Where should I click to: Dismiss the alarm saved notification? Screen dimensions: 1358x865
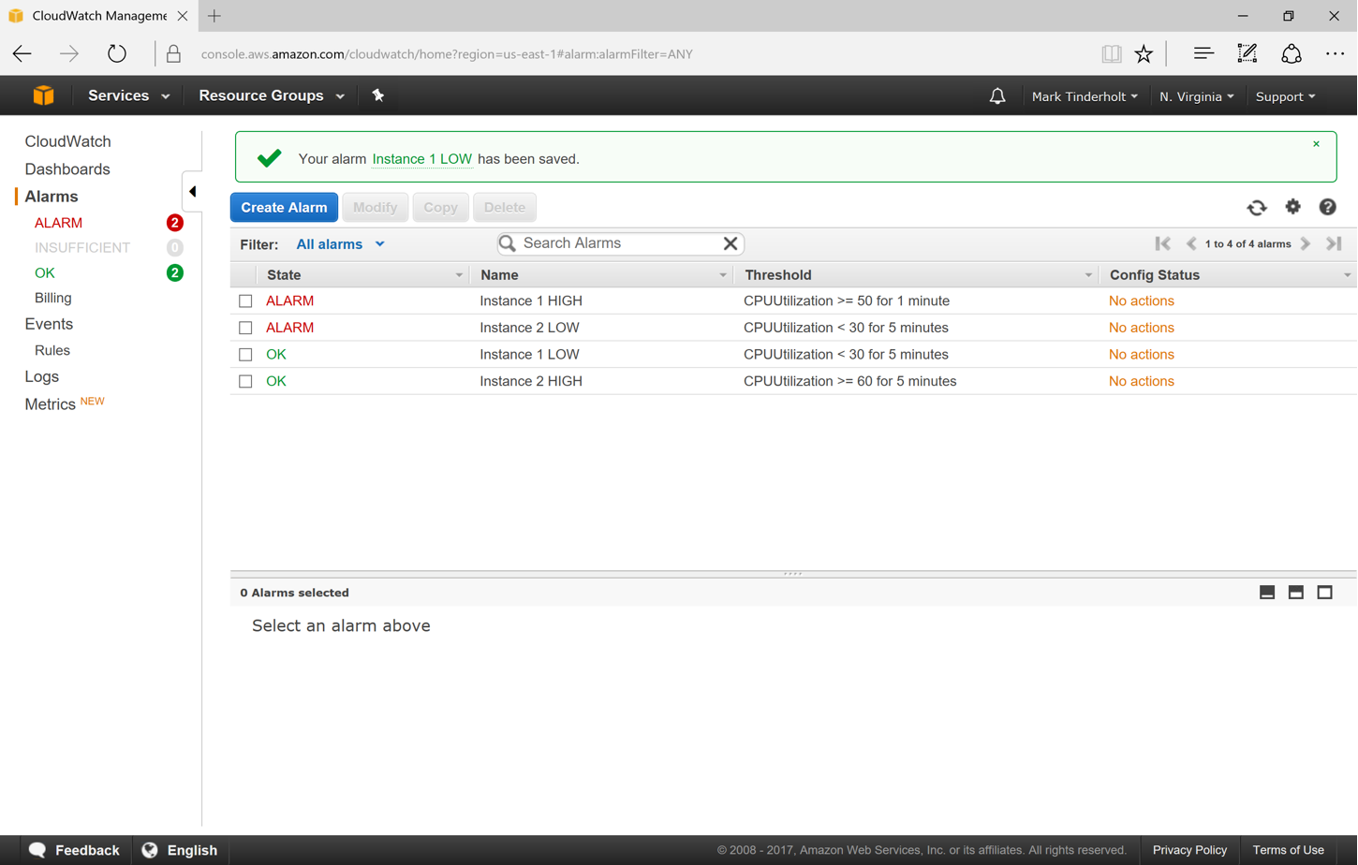1316,144
